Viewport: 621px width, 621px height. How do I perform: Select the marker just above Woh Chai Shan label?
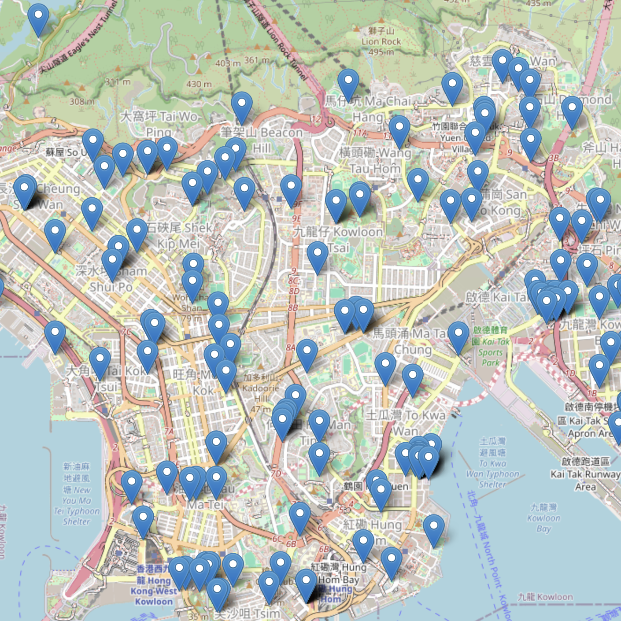192,286
